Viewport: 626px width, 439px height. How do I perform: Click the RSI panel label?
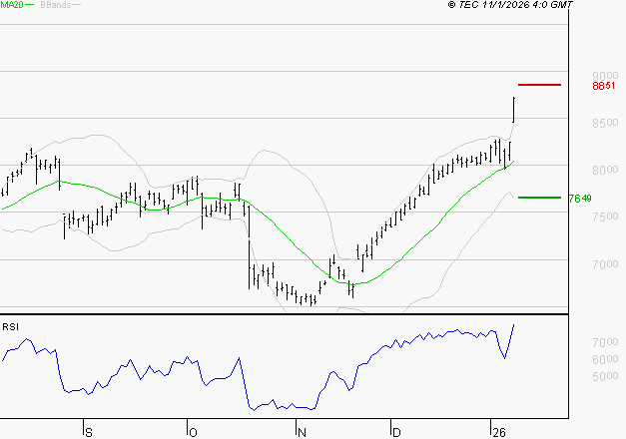(x=10, y=327)
